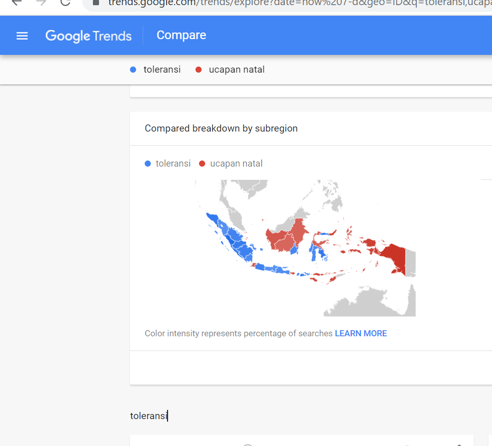This screenshot has width=492, height=446.
Task: Click the site lock icon in the address bar
Action: pos(96,3)
